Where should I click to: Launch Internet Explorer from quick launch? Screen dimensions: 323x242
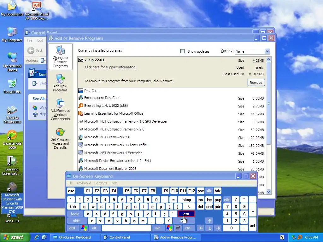click(x=37, y=237)
